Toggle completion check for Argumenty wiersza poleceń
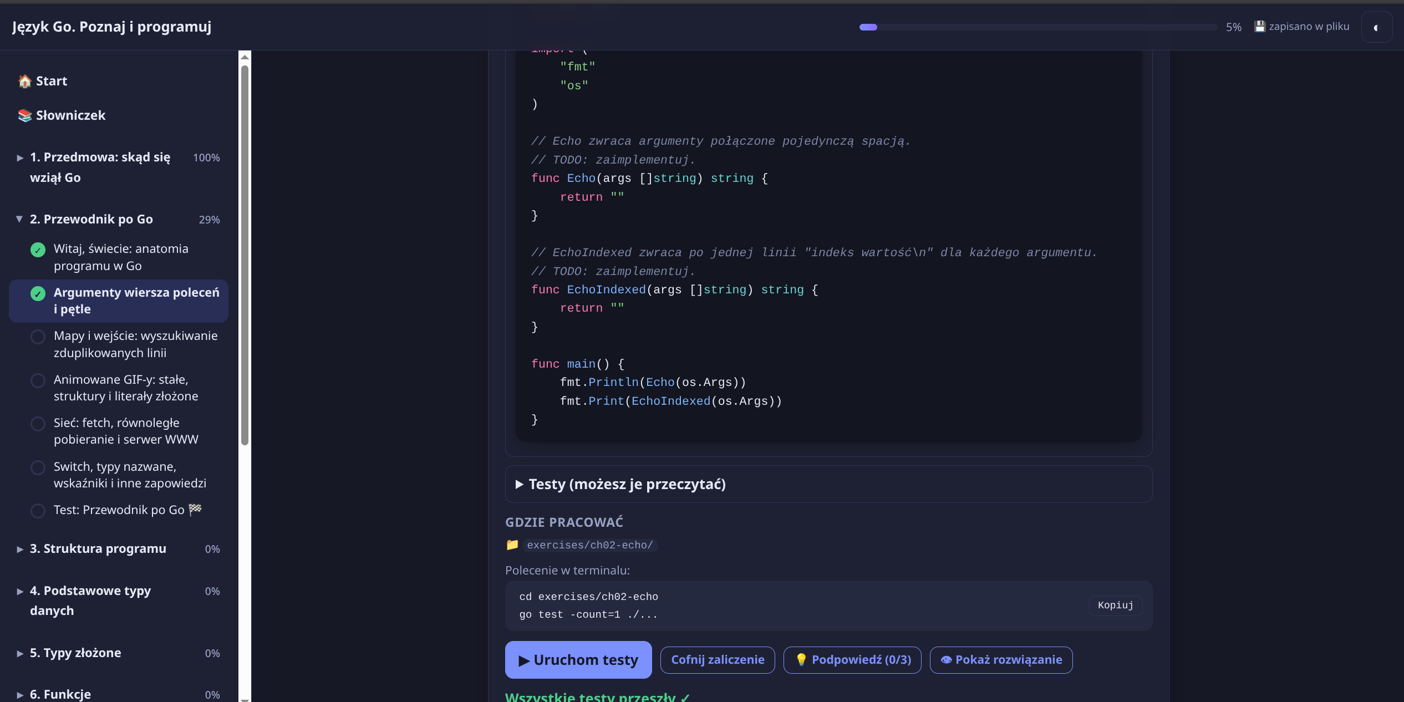The height and width of the screenshot is (702, 1404). 38,293
